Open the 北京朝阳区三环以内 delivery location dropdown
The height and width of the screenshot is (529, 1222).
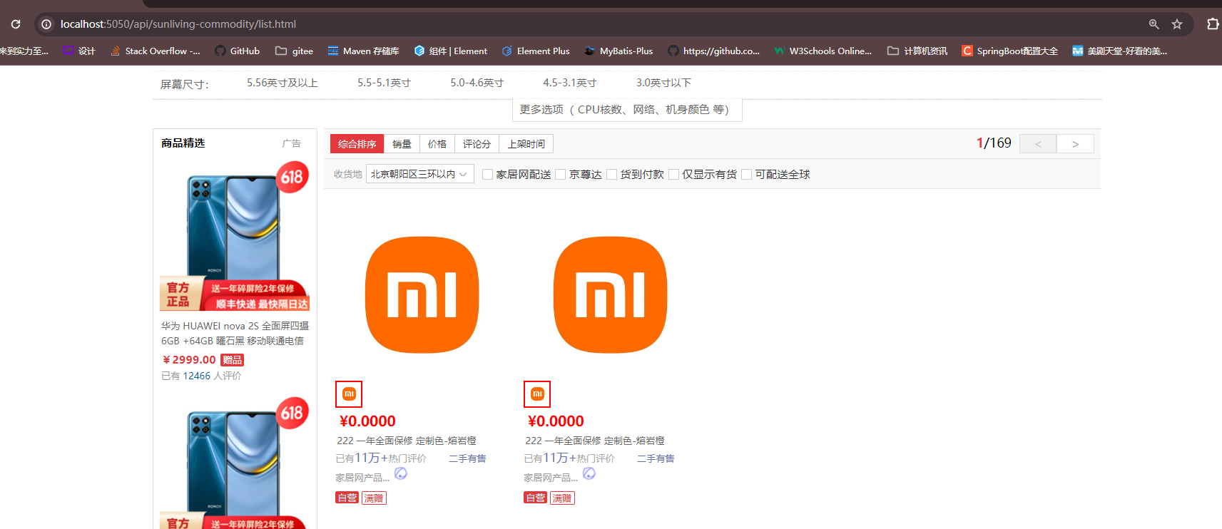click(x=420, y=174)
